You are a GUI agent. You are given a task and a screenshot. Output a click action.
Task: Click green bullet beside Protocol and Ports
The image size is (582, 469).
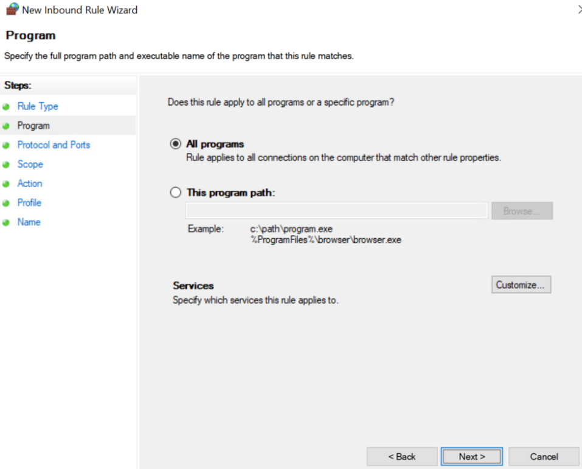pyautogui.click(x=6, y=145)
